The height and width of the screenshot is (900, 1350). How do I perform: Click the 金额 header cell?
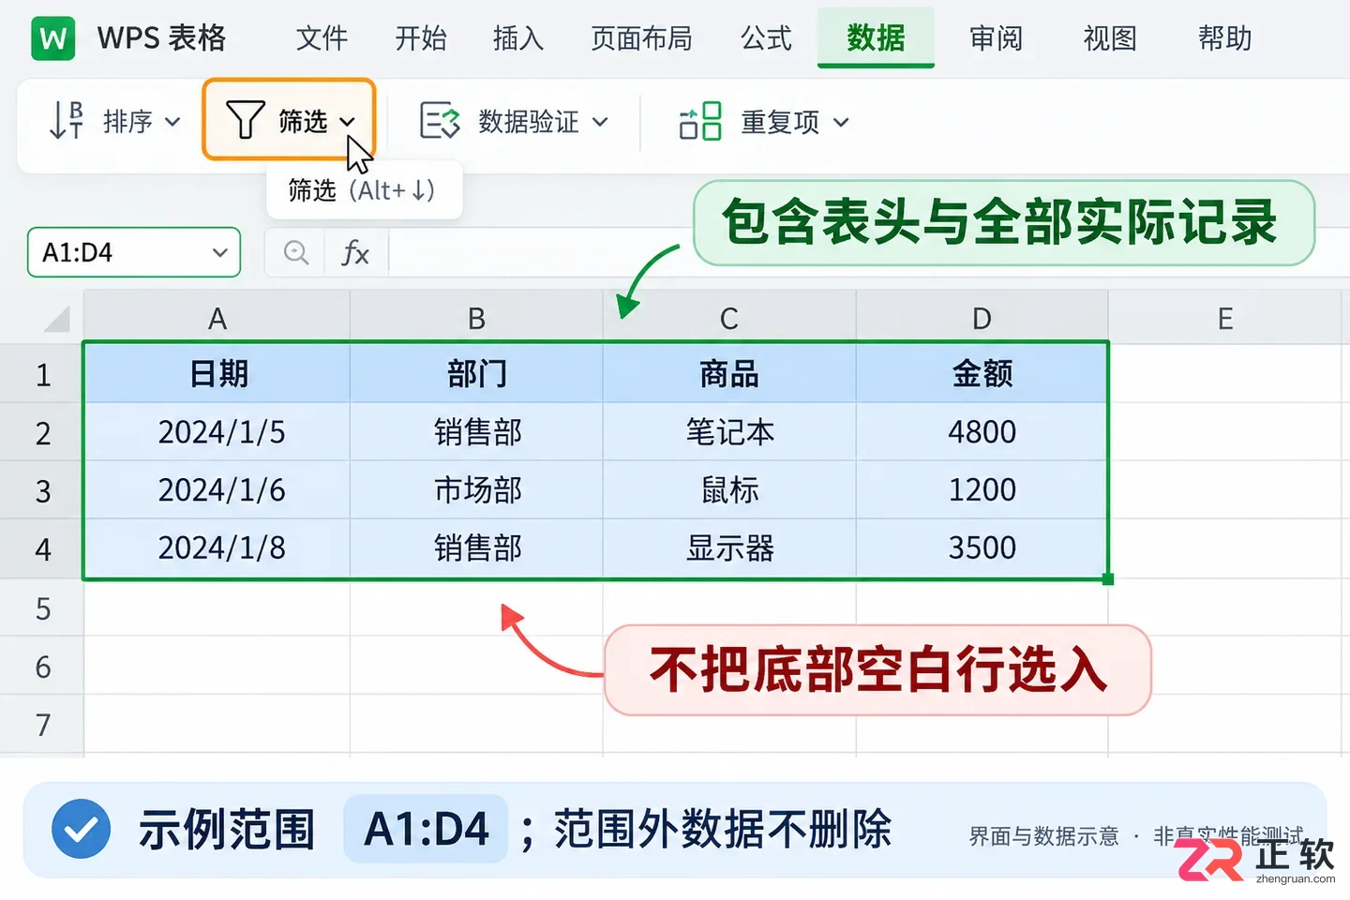[x=982, y=374]
